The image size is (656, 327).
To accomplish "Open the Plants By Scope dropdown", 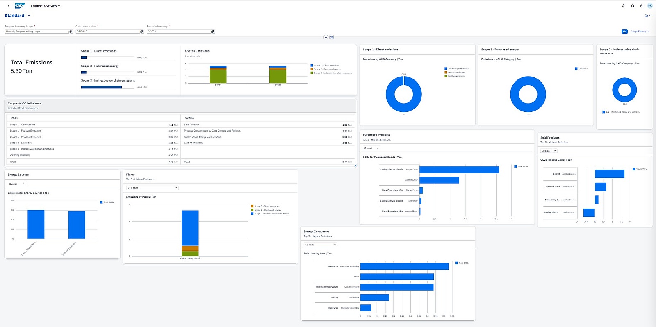I will [x=152, y=188].
